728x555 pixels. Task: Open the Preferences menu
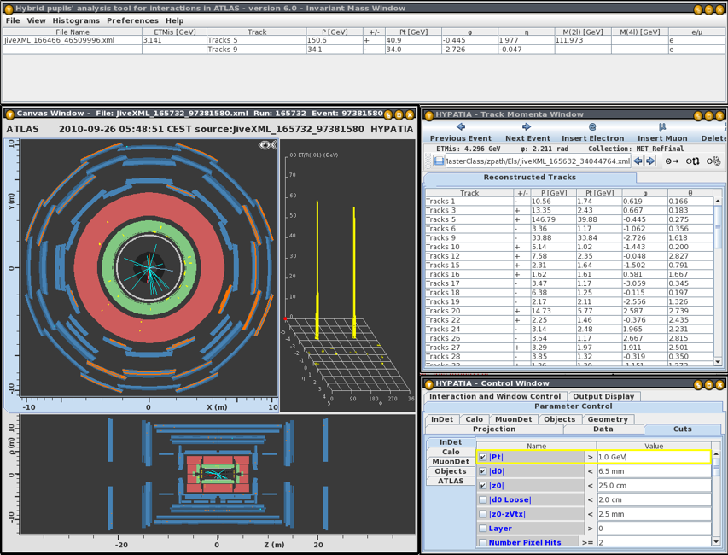tap(132, 20)
